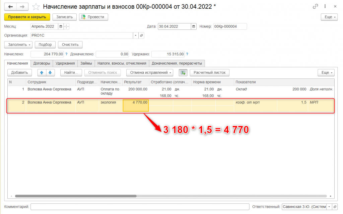
Task: Open the organization PRO1C record card
Action: pyautogui.click(x=141, y=35)
